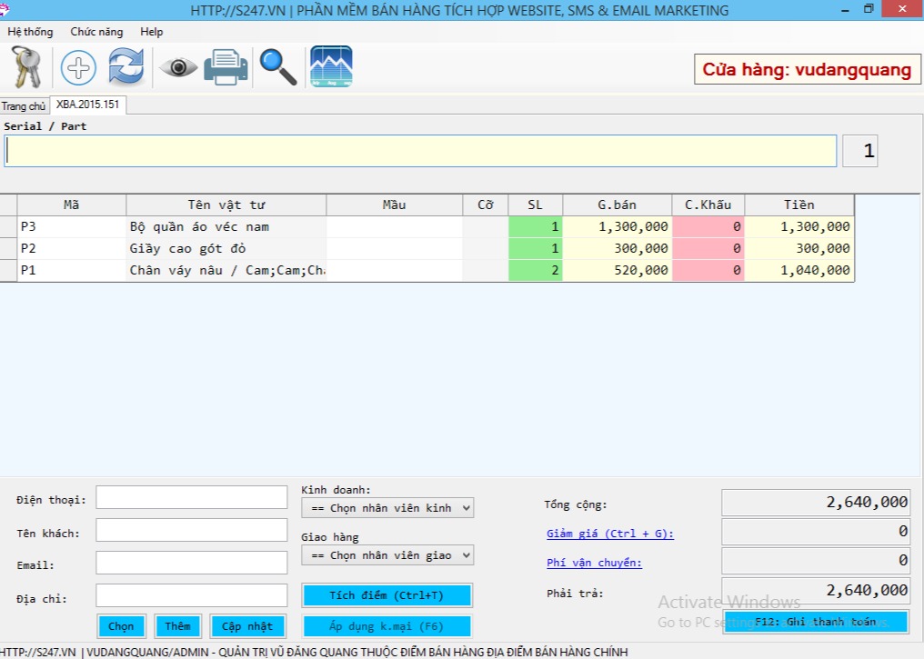Click the magnifying glass search icon

278,67
